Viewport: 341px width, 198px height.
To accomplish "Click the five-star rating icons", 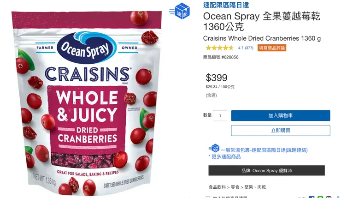I will [220, 48].
